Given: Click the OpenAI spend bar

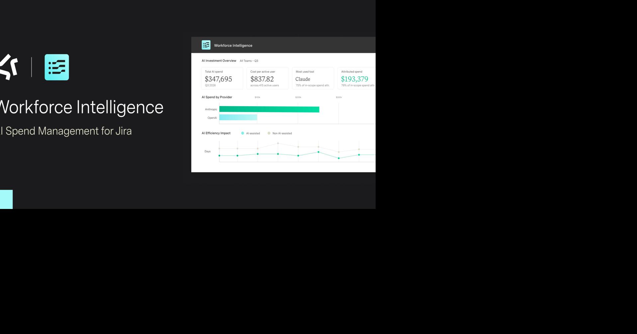Looking at the screenshot, I should coord(238,117).
